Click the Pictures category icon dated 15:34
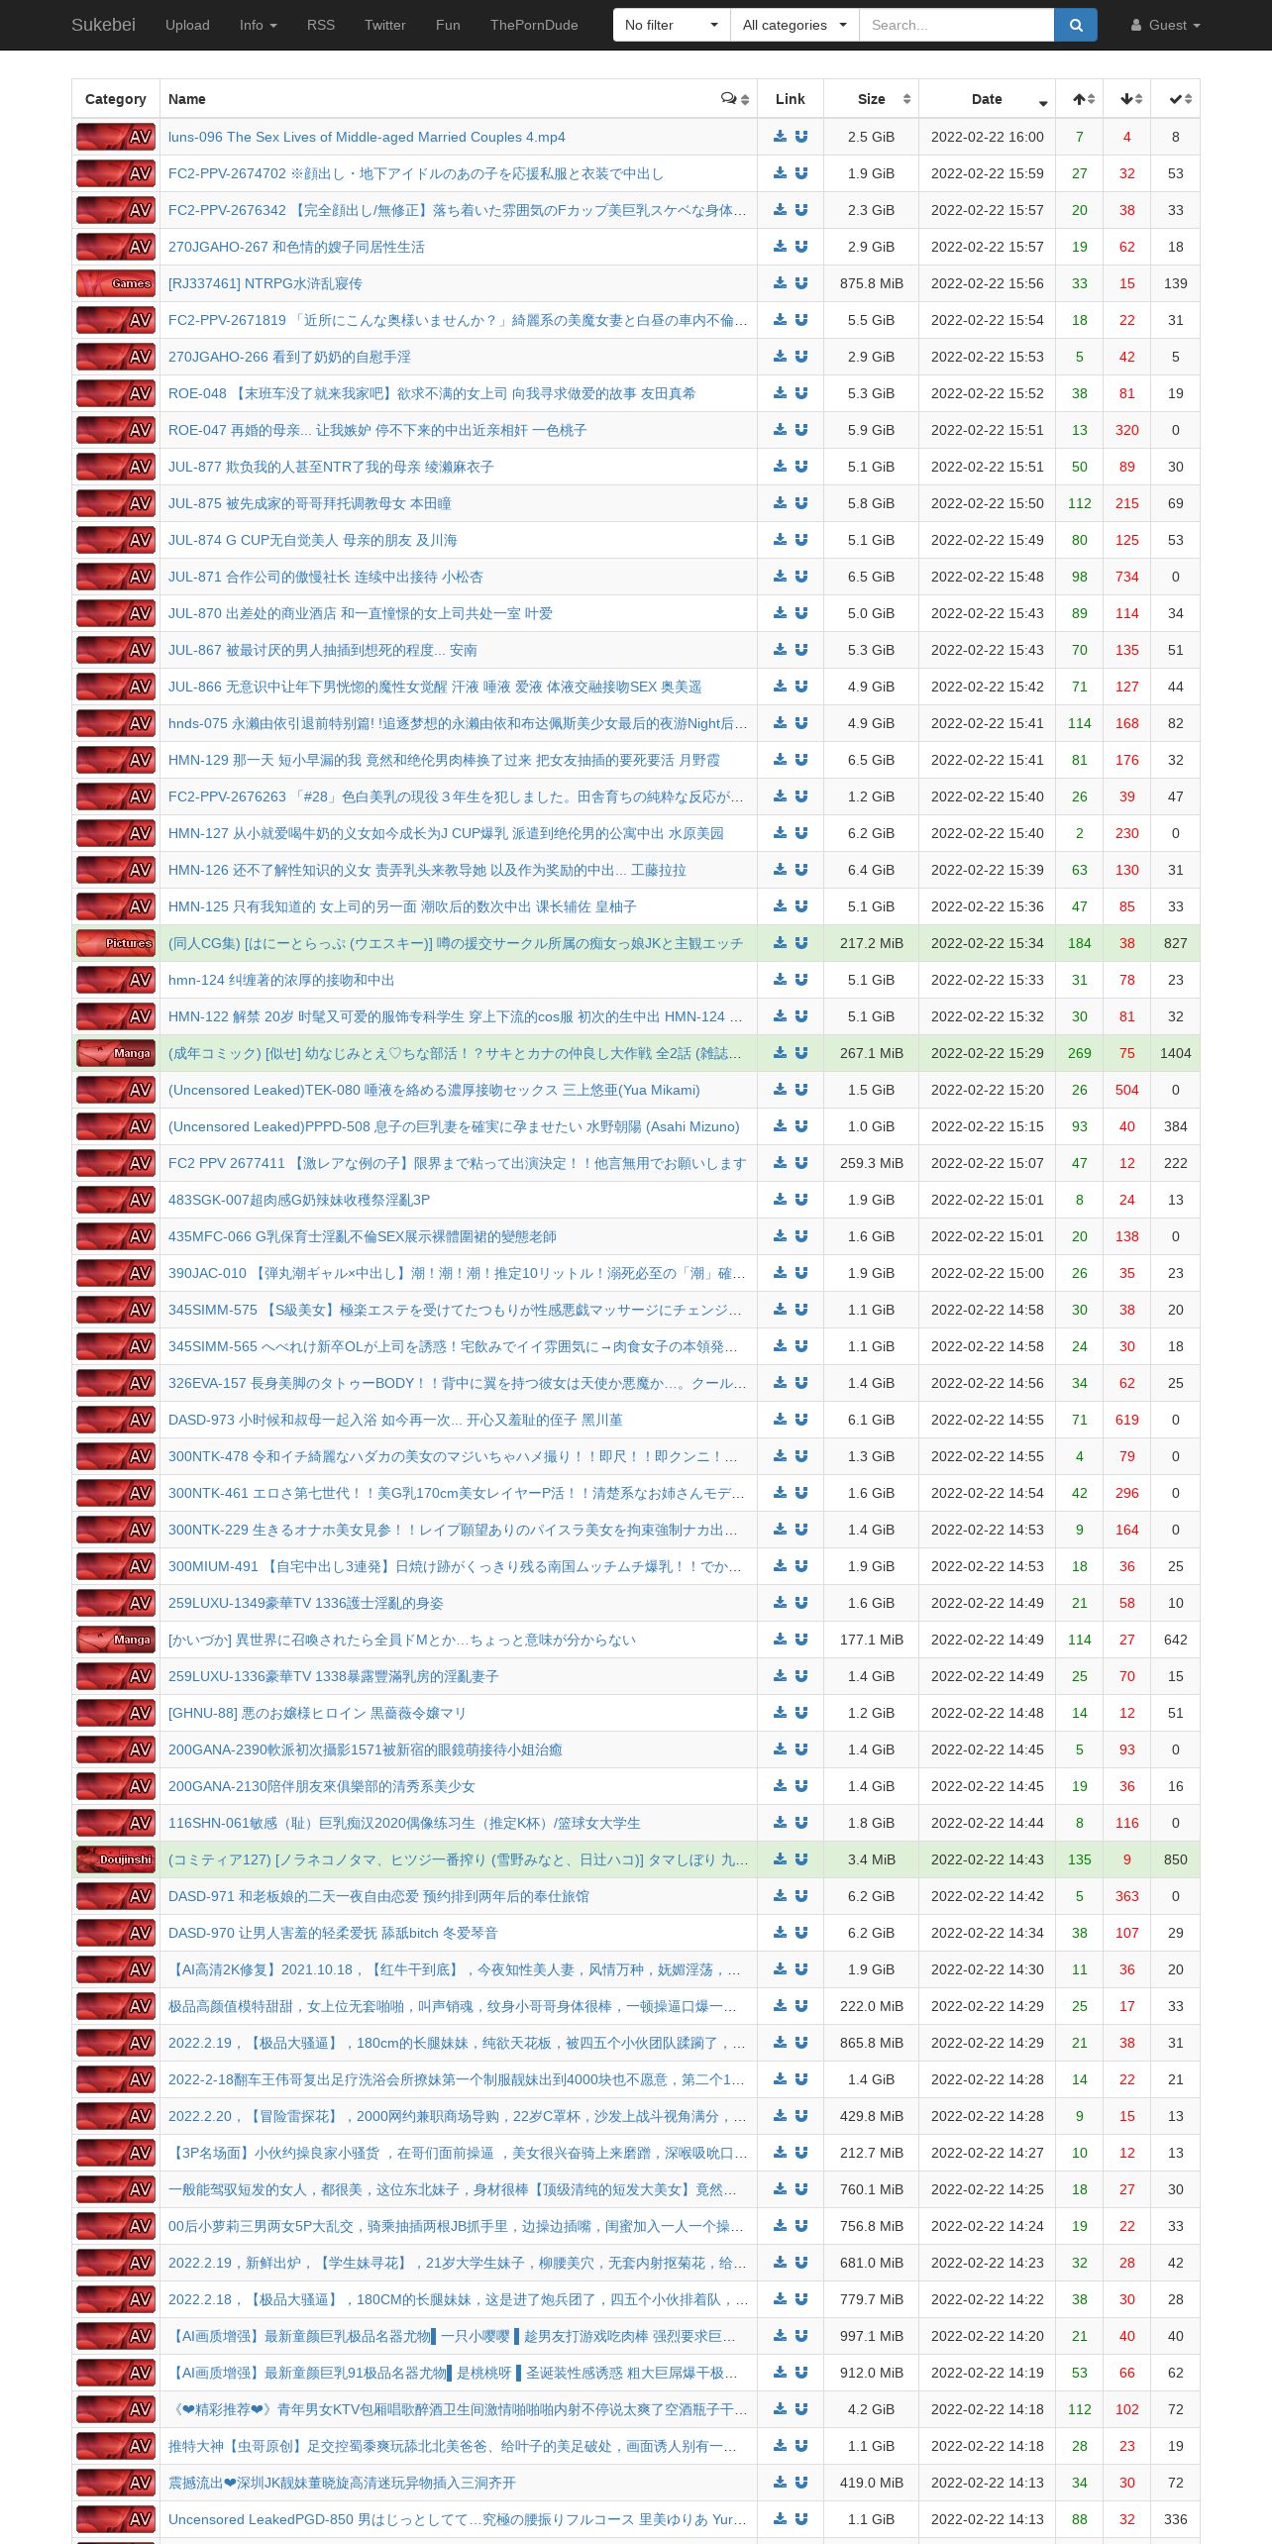 116,943
